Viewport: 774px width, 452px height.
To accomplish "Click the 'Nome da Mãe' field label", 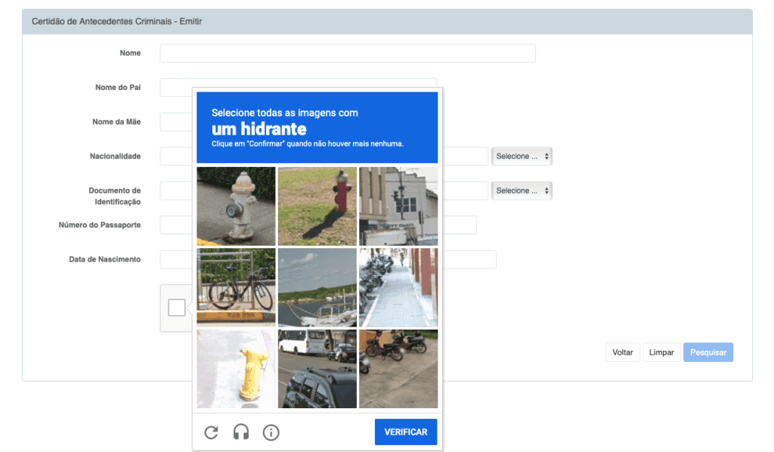I will [x=116, y=122].
